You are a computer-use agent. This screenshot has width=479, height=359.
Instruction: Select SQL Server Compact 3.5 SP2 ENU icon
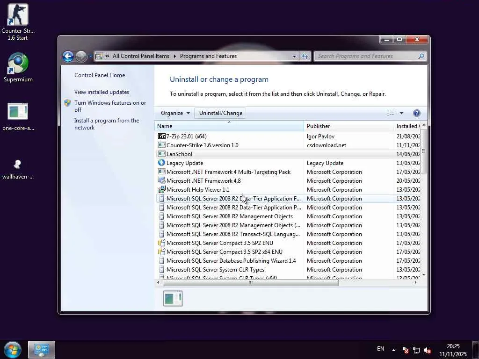[x=161, y=243]
